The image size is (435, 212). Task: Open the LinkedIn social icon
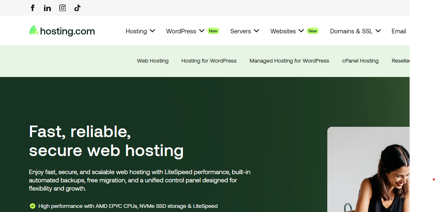47,8
